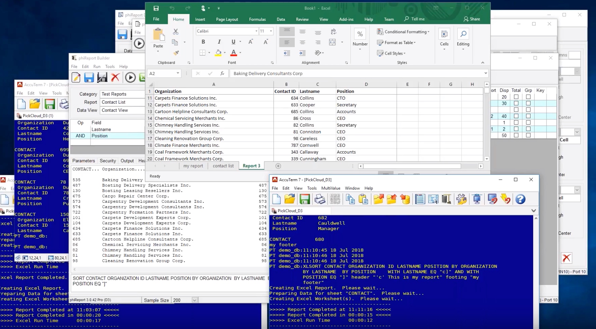Click the yellow Fill Color swatch in Excel

click(218, 53)
